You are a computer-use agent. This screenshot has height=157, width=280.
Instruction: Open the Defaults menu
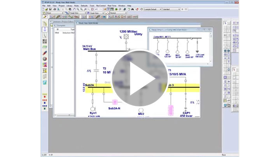pyautogui.click(x=84, y=6)
